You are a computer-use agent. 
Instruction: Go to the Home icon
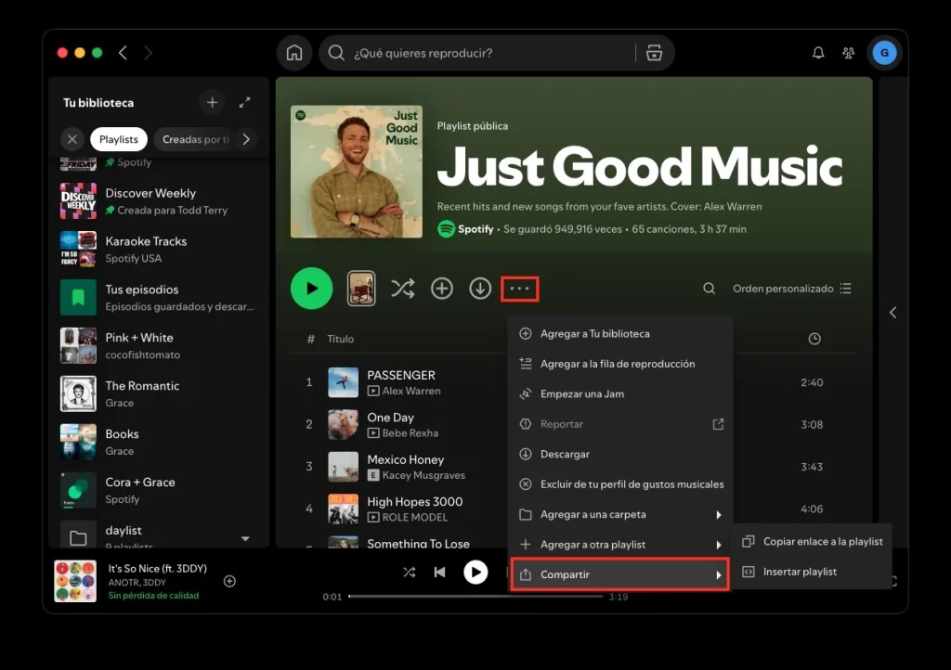[294, 53]
